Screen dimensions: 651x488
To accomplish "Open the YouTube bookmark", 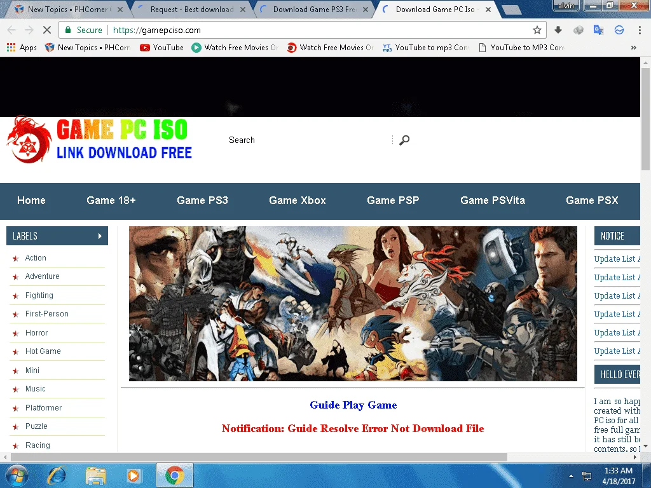I will [162, 47].
